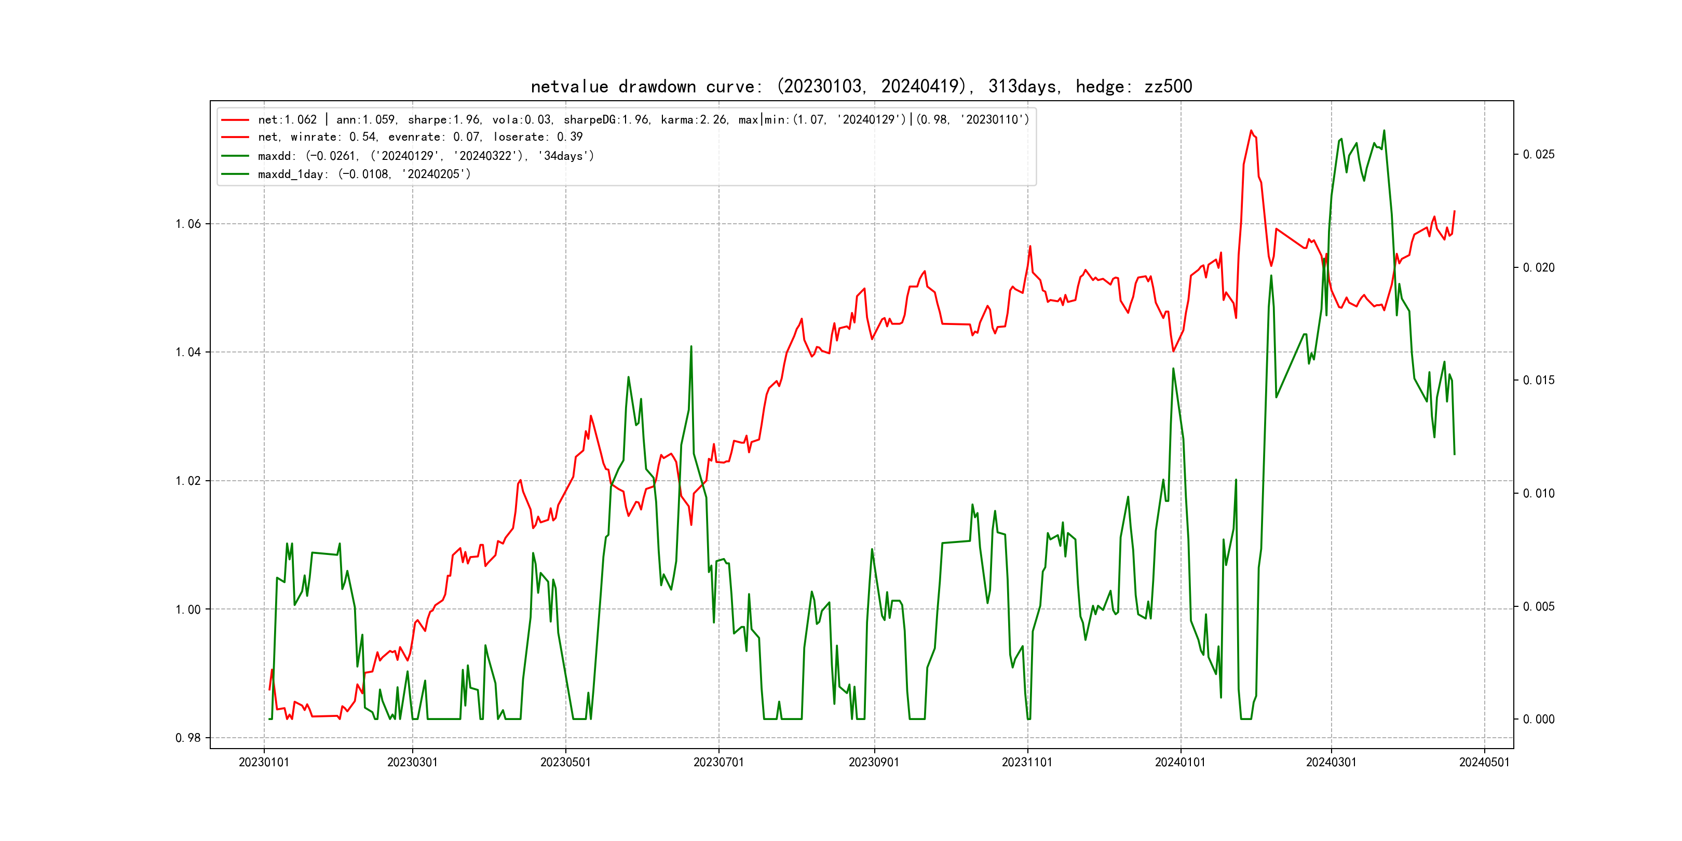Click the red net value peak in late January 2024
The image size is (1682, 841).
click(1251, 131)
